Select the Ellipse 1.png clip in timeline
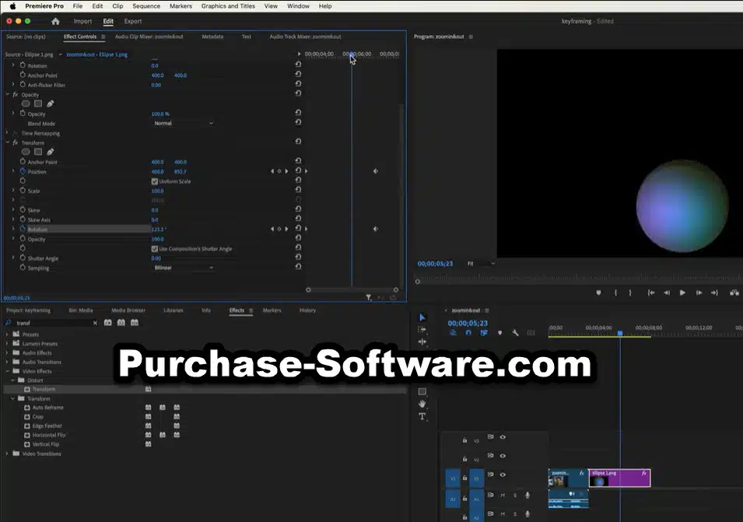743x522 pixels. [x=619, y=478]
